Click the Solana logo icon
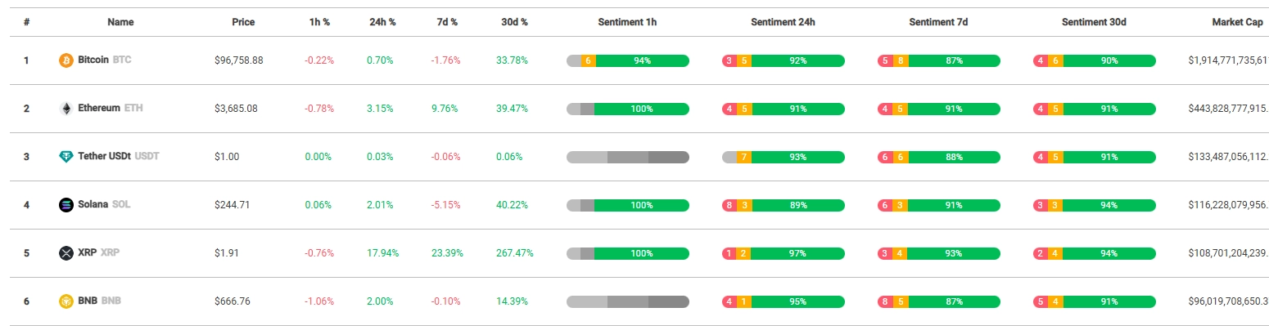 tap(66, 205)
